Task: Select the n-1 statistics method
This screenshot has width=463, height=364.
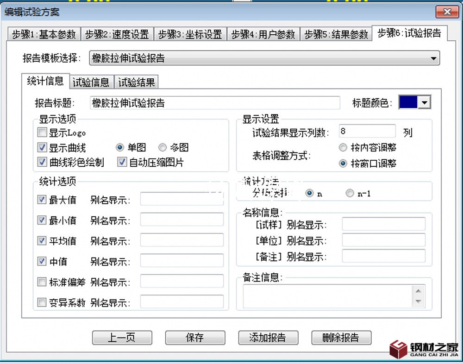Action: [x=350, y=194]
